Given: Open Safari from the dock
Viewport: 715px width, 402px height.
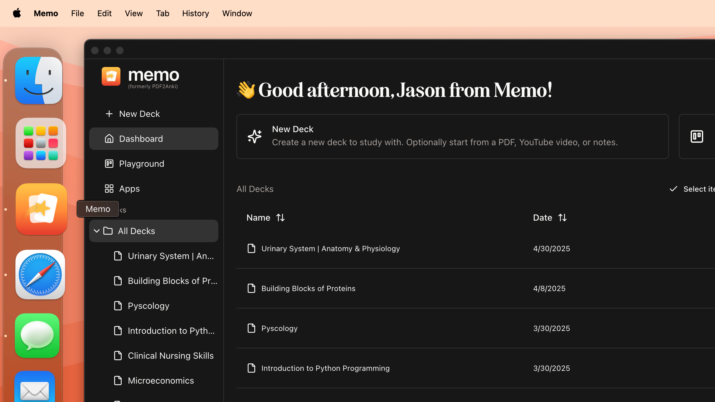Looking at the screenshot, I should click(x=40, y=275).
